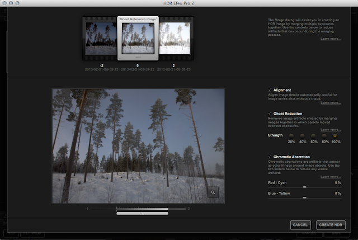Set ghost reduction strength to 100%
Screen dimensions: 358x240
point(335,136)
